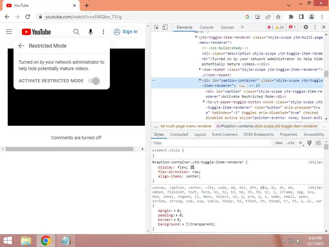This screenshot has height=247, width=329.
Task: Add a new style rule plus icon
Action: (x=301, y=143)
